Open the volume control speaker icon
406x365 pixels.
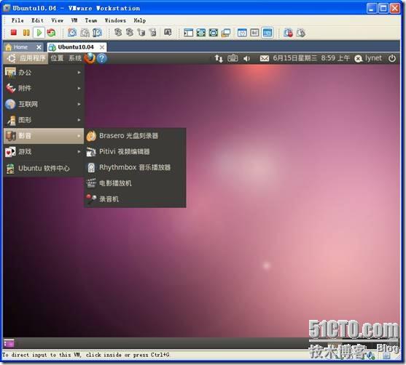246,59
